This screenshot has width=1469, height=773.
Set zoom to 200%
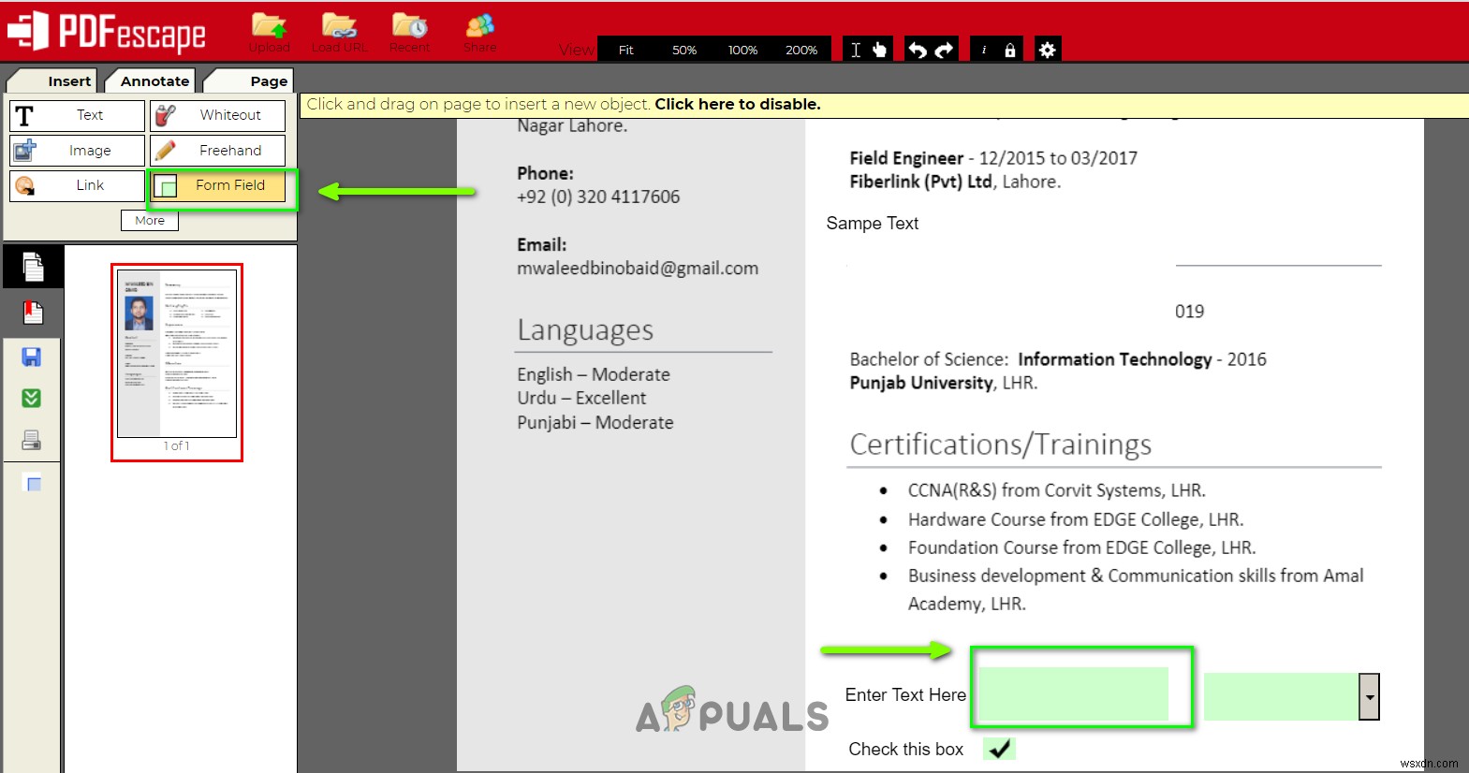tap(801, 50)
